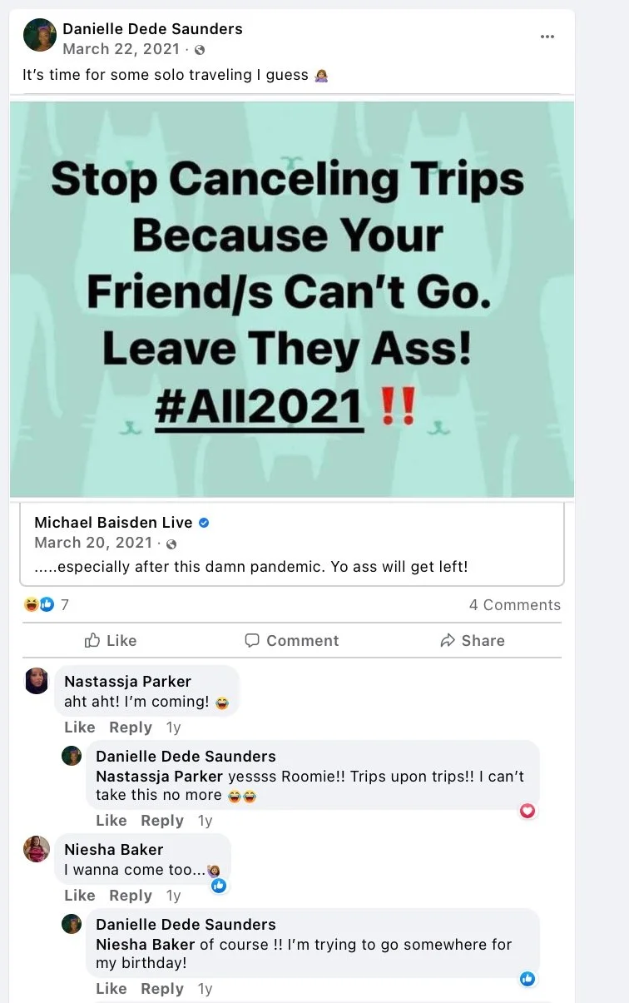Open the three-dot post options menu
Viewport: 629px width, 1003px height.
coord(547,37)
